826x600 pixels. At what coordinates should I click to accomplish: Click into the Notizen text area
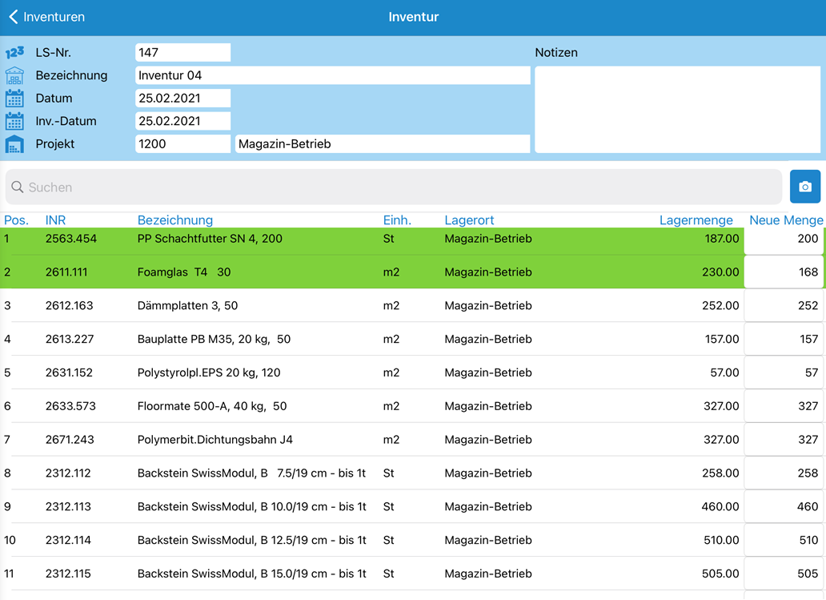pyautogui.click(x=677, y=110)
